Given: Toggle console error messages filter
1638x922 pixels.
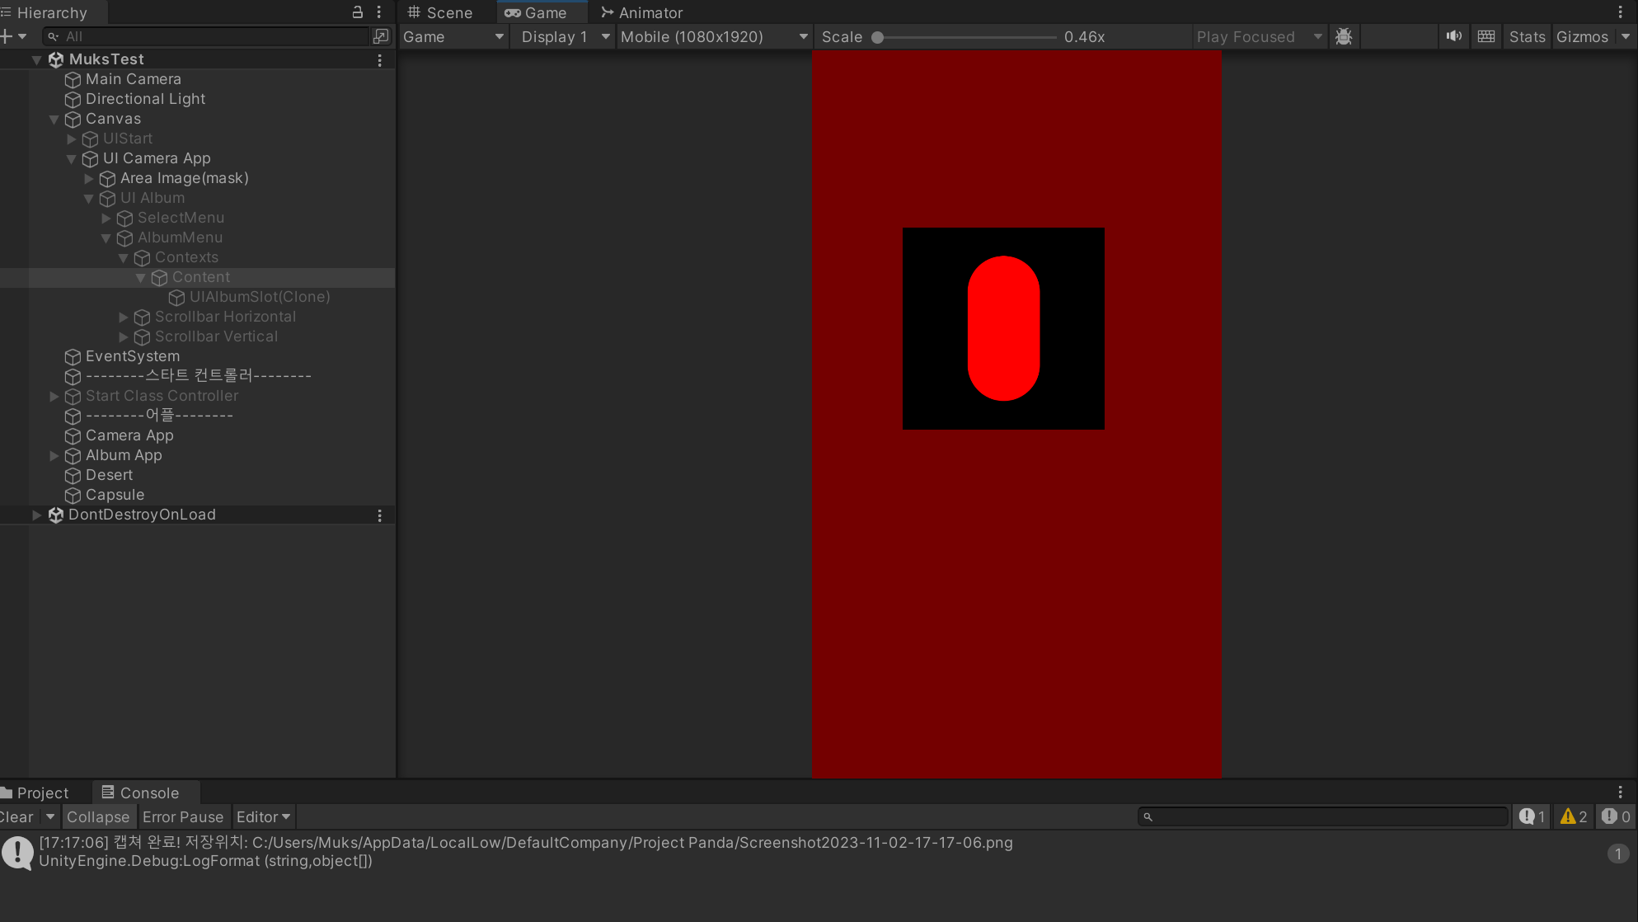Looking at the screenshot, I should click(x=1616, y=816).
